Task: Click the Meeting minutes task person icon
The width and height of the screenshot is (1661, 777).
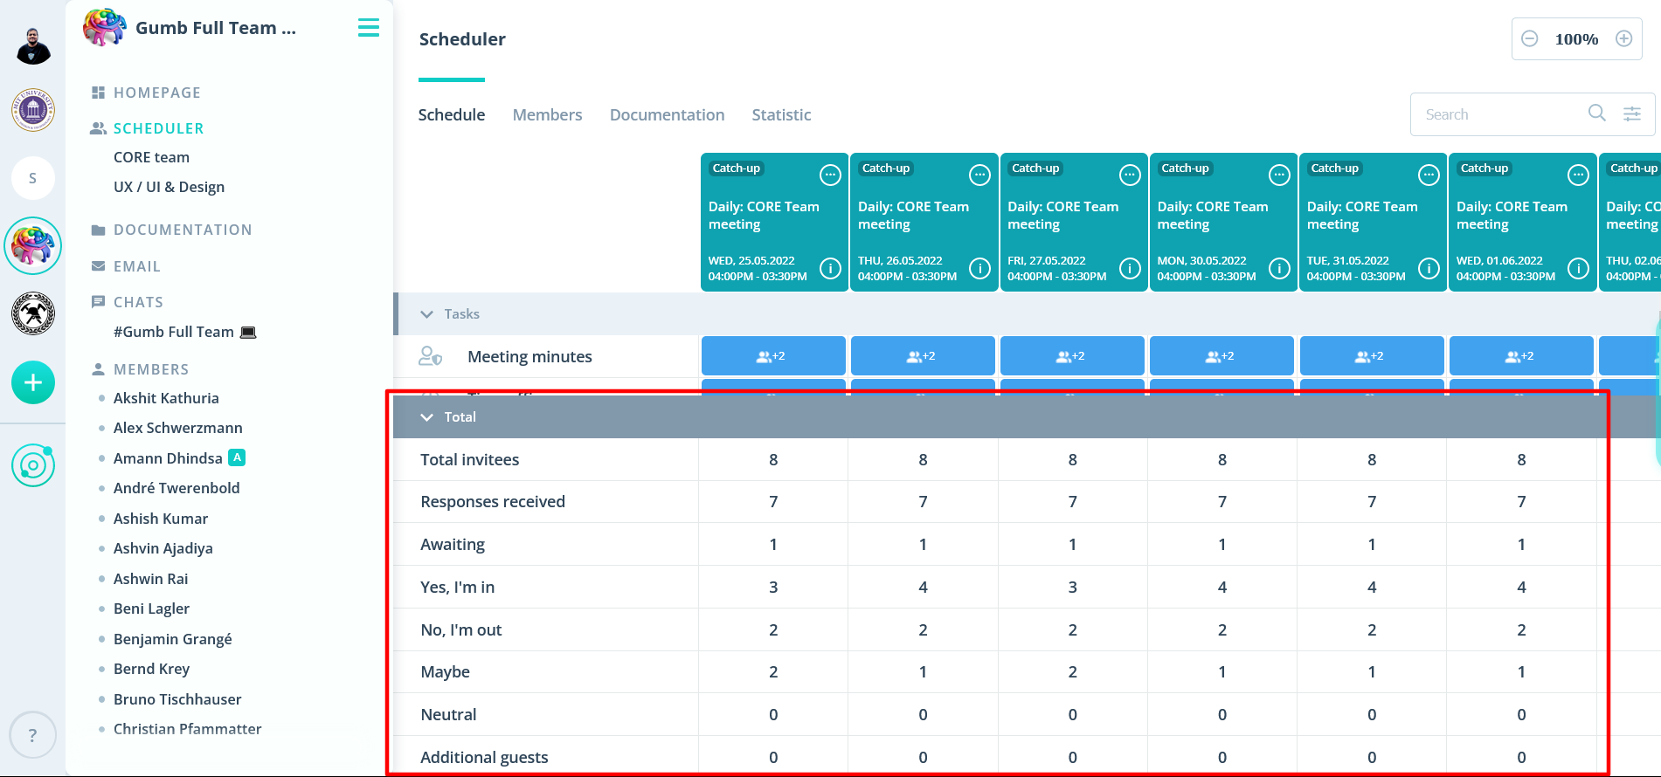Action: pyautogui.click(x=430, y=356)
